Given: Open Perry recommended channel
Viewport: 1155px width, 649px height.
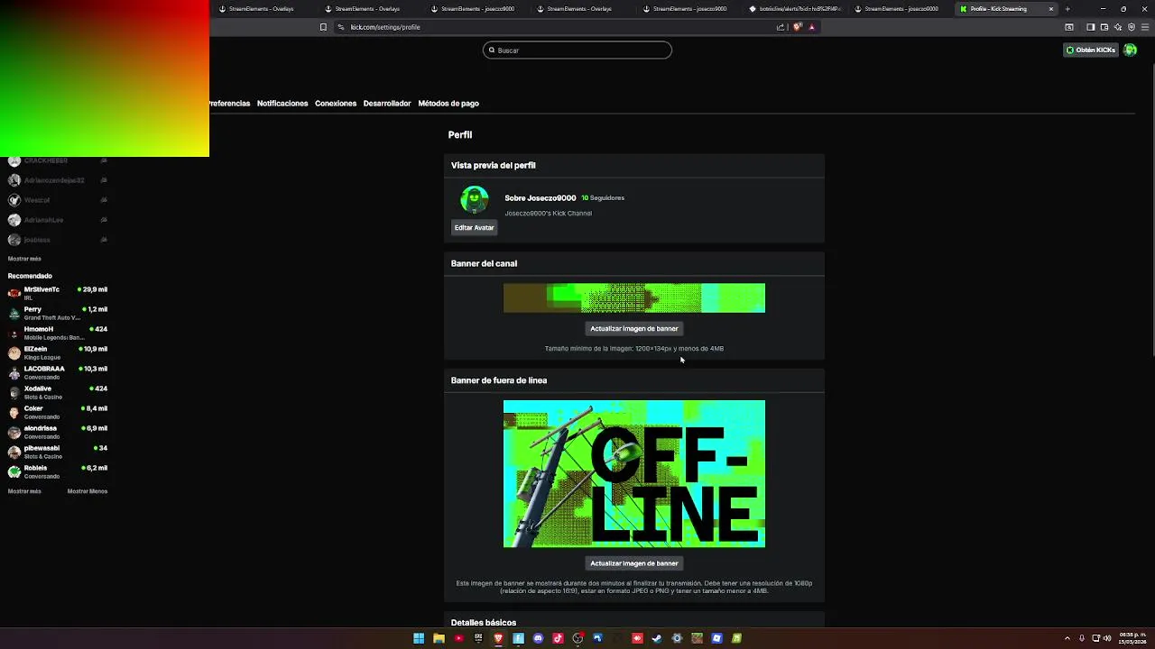Looking at the screenshot, I should pyautogui.click(x=57, y=313).
